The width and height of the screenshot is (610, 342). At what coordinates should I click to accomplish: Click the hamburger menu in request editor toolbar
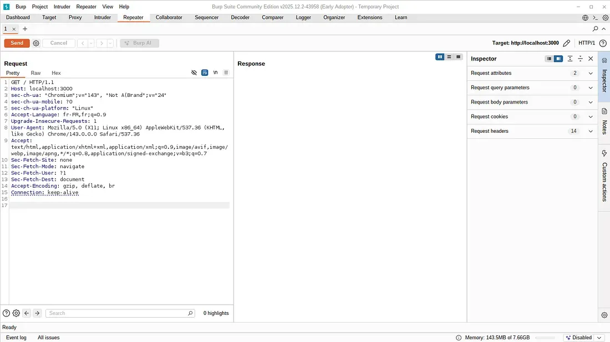[226, 72]
